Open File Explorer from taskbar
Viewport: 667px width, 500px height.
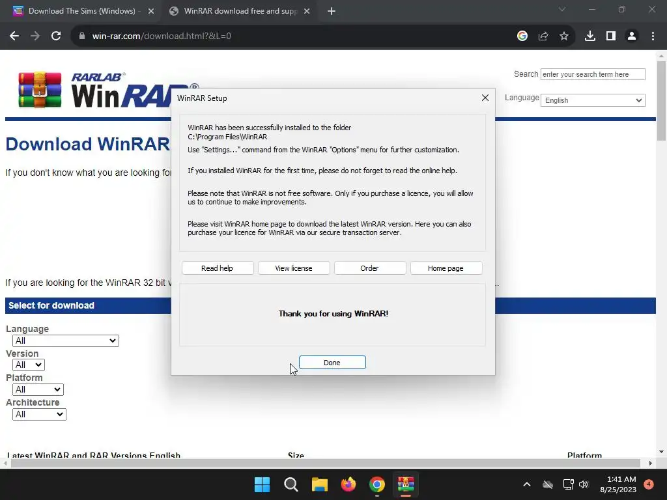coord(319,484)
